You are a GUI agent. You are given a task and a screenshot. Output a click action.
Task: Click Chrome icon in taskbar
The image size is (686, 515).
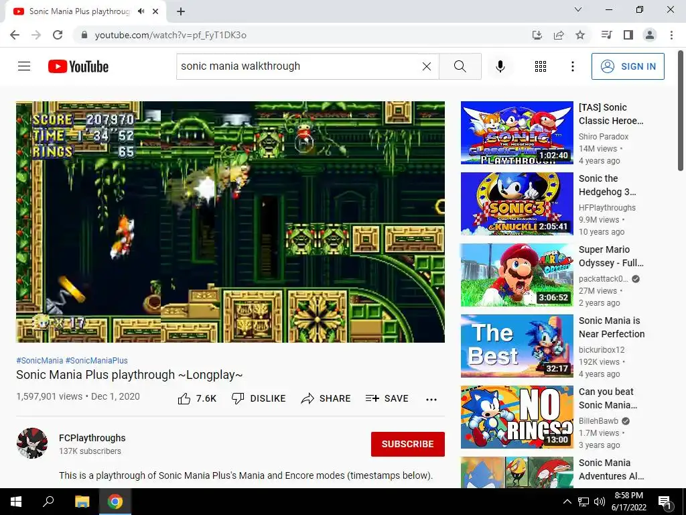[115, 502]
